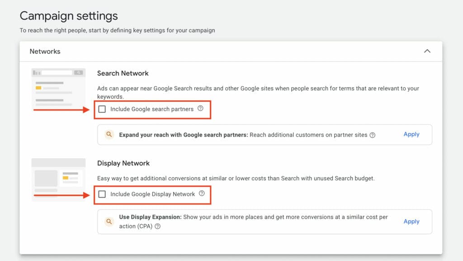Click the Campaign settings page title
The height and width of the screenshot is (261, 463).
pyautogui.click(x=68, y=16)
